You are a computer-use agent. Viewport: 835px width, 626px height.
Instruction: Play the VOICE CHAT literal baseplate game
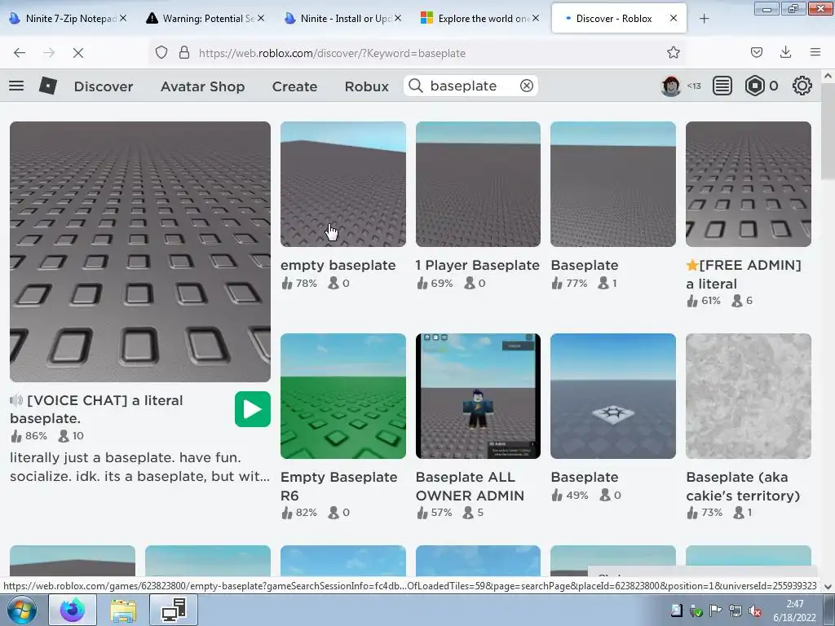[x=253, y=409]
